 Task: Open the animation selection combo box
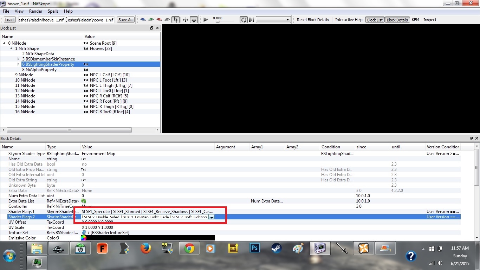[273, 20]
